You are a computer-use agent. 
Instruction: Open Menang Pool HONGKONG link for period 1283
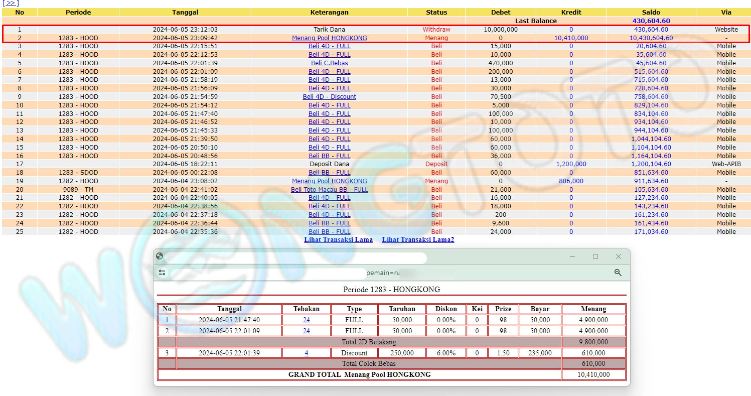(x=329, y=38)
